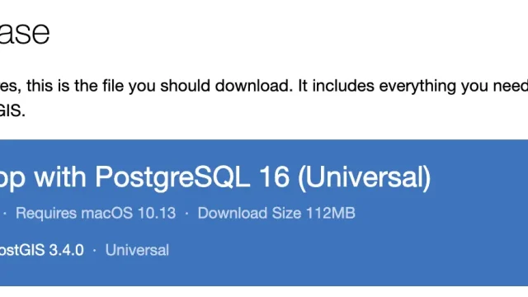Image resolution: width=528 pixels, height=297 pixels.
Task: Click the PostgreSQL 16 (Universal) download title
Action: pos(215,177)
